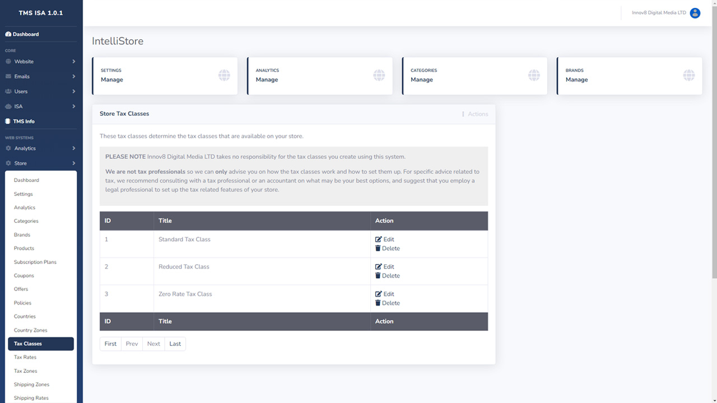Click the IntelliStore page heading

[x=118, y=41]
